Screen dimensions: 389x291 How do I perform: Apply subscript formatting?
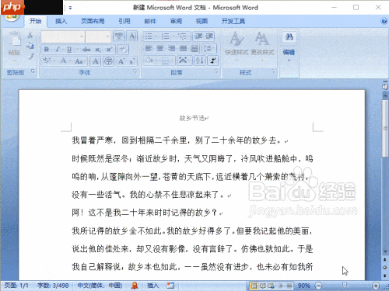tap(98, 49)
